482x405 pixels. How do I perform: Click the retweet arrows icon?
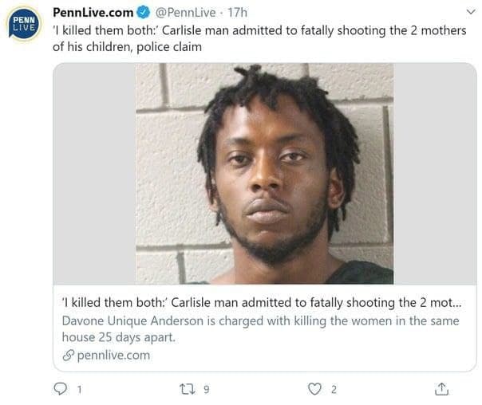[188, 389]
